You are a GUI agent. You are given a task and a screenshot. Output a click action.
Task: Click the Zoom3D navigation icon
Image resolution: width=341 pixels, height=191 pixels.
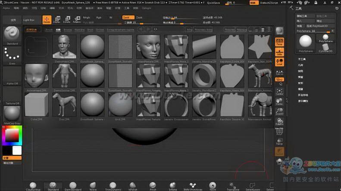(279, 111)
